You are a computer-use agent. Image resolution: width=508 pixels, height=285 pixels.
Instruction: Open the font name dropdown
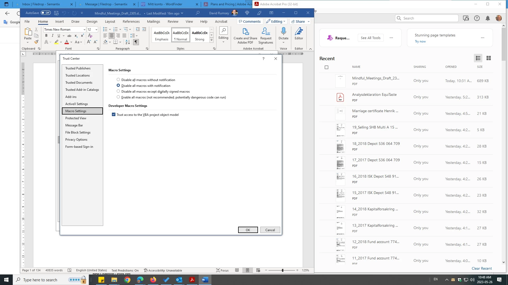[84, 30]
